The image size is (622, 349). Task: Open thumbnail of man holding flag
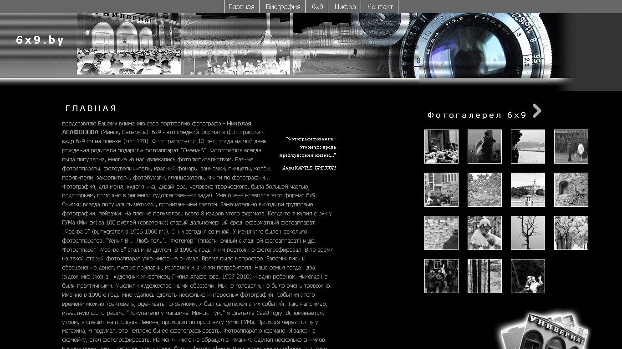pos(484,146)
